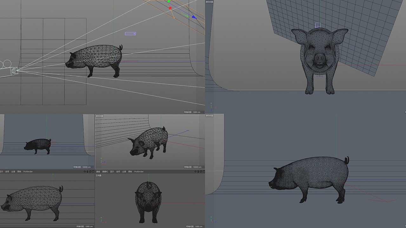Open the 过滤 menu in bottom-left viewport bar
This screenshot has height=228, width=406.
coord(13,172)
